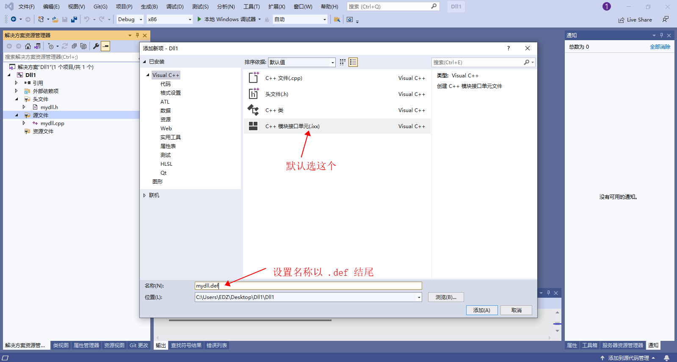Click the name field containing mydll.def
This screenshot has height=362, width=677.
[x=308, y=286]
